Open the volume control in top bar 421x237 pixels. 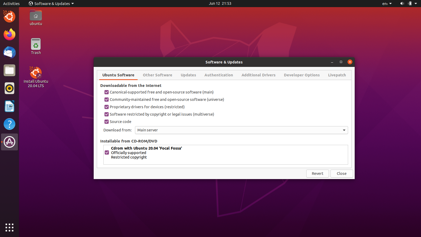[402, 3]
